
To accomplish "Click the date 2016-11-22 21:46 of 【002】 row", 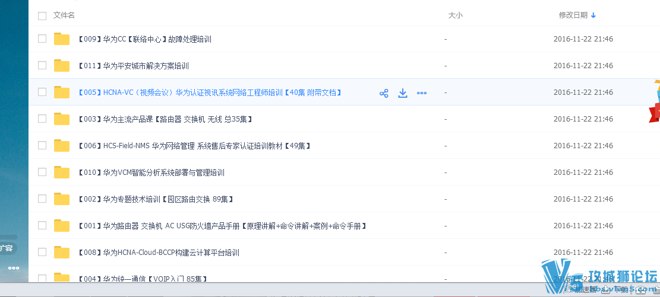I will (x=583, y=199).
